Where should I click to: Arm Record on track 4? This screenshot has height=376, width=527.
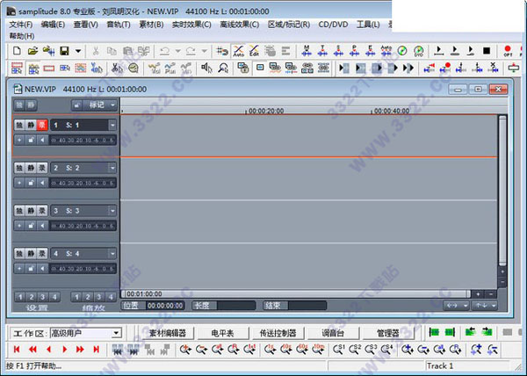click(42, 253)
